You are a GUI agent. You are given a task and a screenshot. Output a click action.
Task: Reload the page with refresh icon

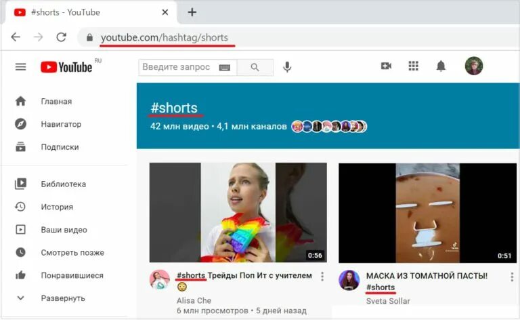coord(62,37)
